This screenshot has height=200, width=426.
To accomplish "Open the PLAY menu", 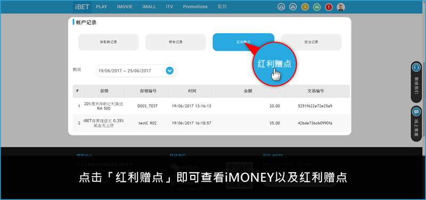I will click(102, 7).
